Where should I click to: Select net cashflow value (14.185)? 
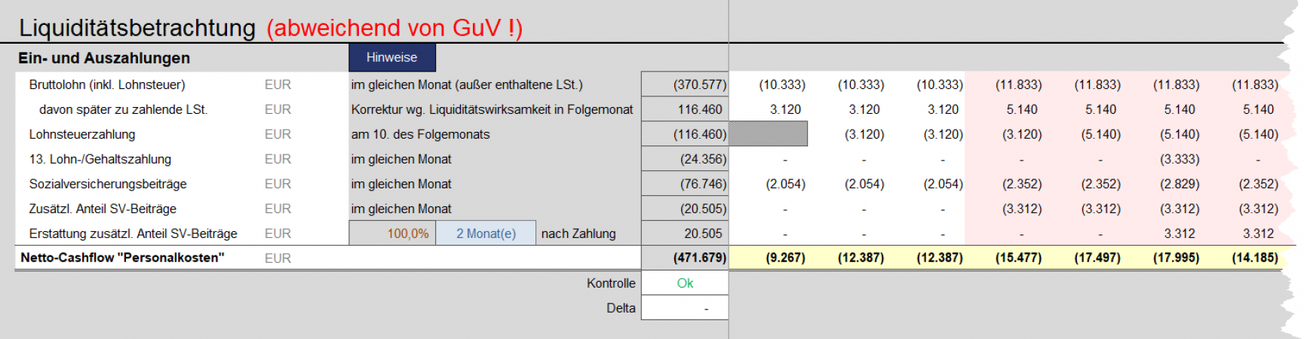tap(1255, 258)
